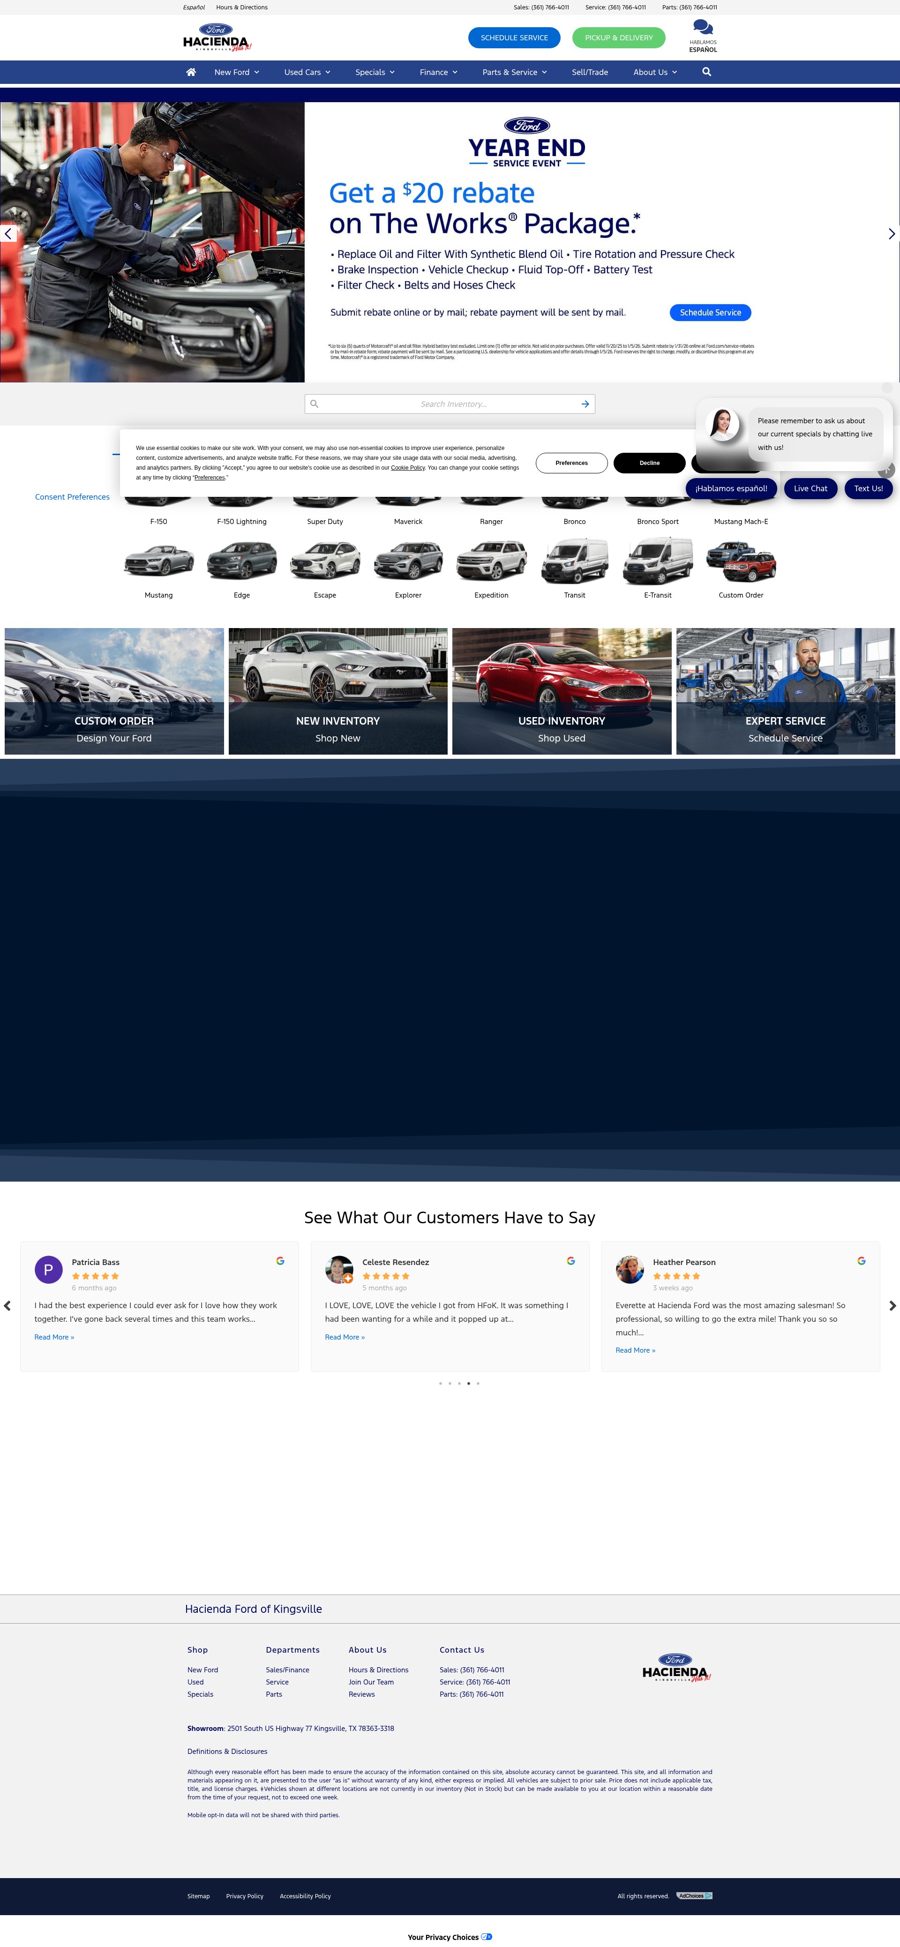This screenshot has height=1947, width=900.
Task: Click the ¡Hablamos español! chat button
Action: (x=731, y=488)
